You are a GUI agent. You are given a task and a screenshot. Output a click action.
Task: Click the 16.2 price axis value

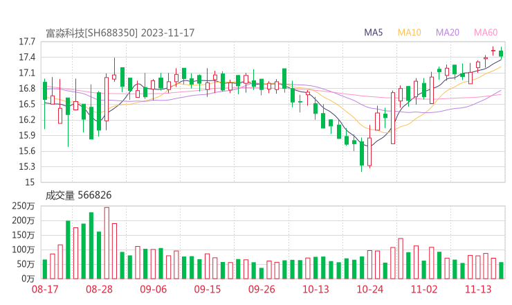click(x=27, y=120)
